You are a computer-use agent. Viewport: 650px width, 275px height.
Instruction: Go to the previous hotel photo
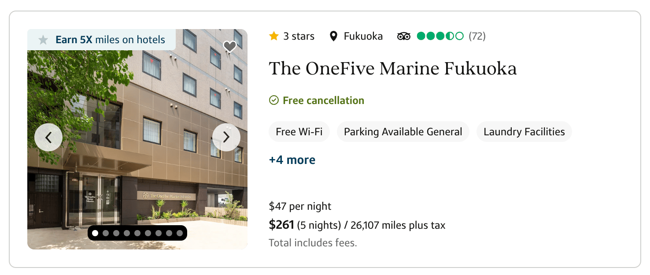[48, 137]
